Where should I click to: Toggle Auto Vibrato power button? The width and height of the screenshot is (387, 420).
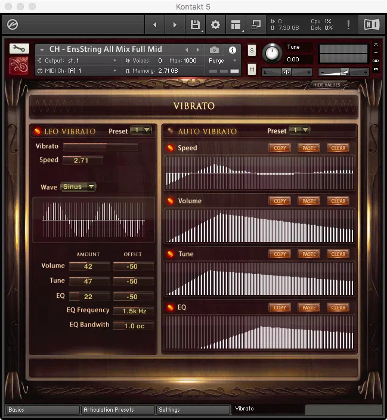coord(171,131)
